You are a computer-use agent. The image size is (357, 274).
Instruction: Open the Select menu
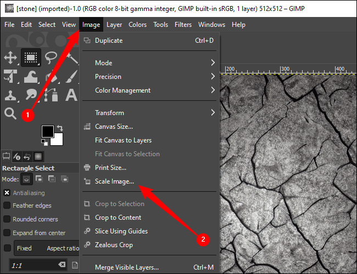47,25
